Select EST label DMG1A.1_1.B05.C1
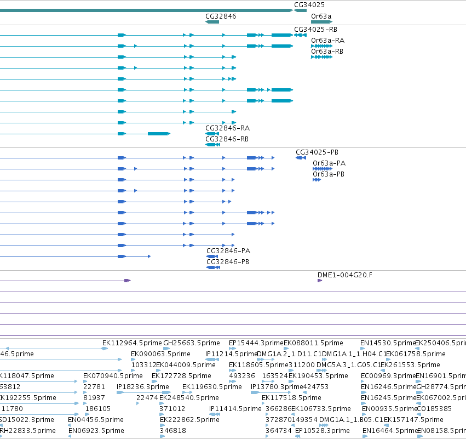 [x=352, y=420]
